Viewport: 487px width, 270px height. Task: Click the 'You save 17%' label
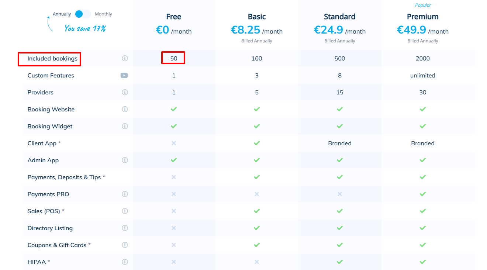click(85, 28)
